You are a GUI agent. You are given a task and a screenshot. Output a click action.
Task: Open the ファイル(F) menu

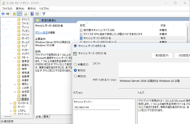7,9
